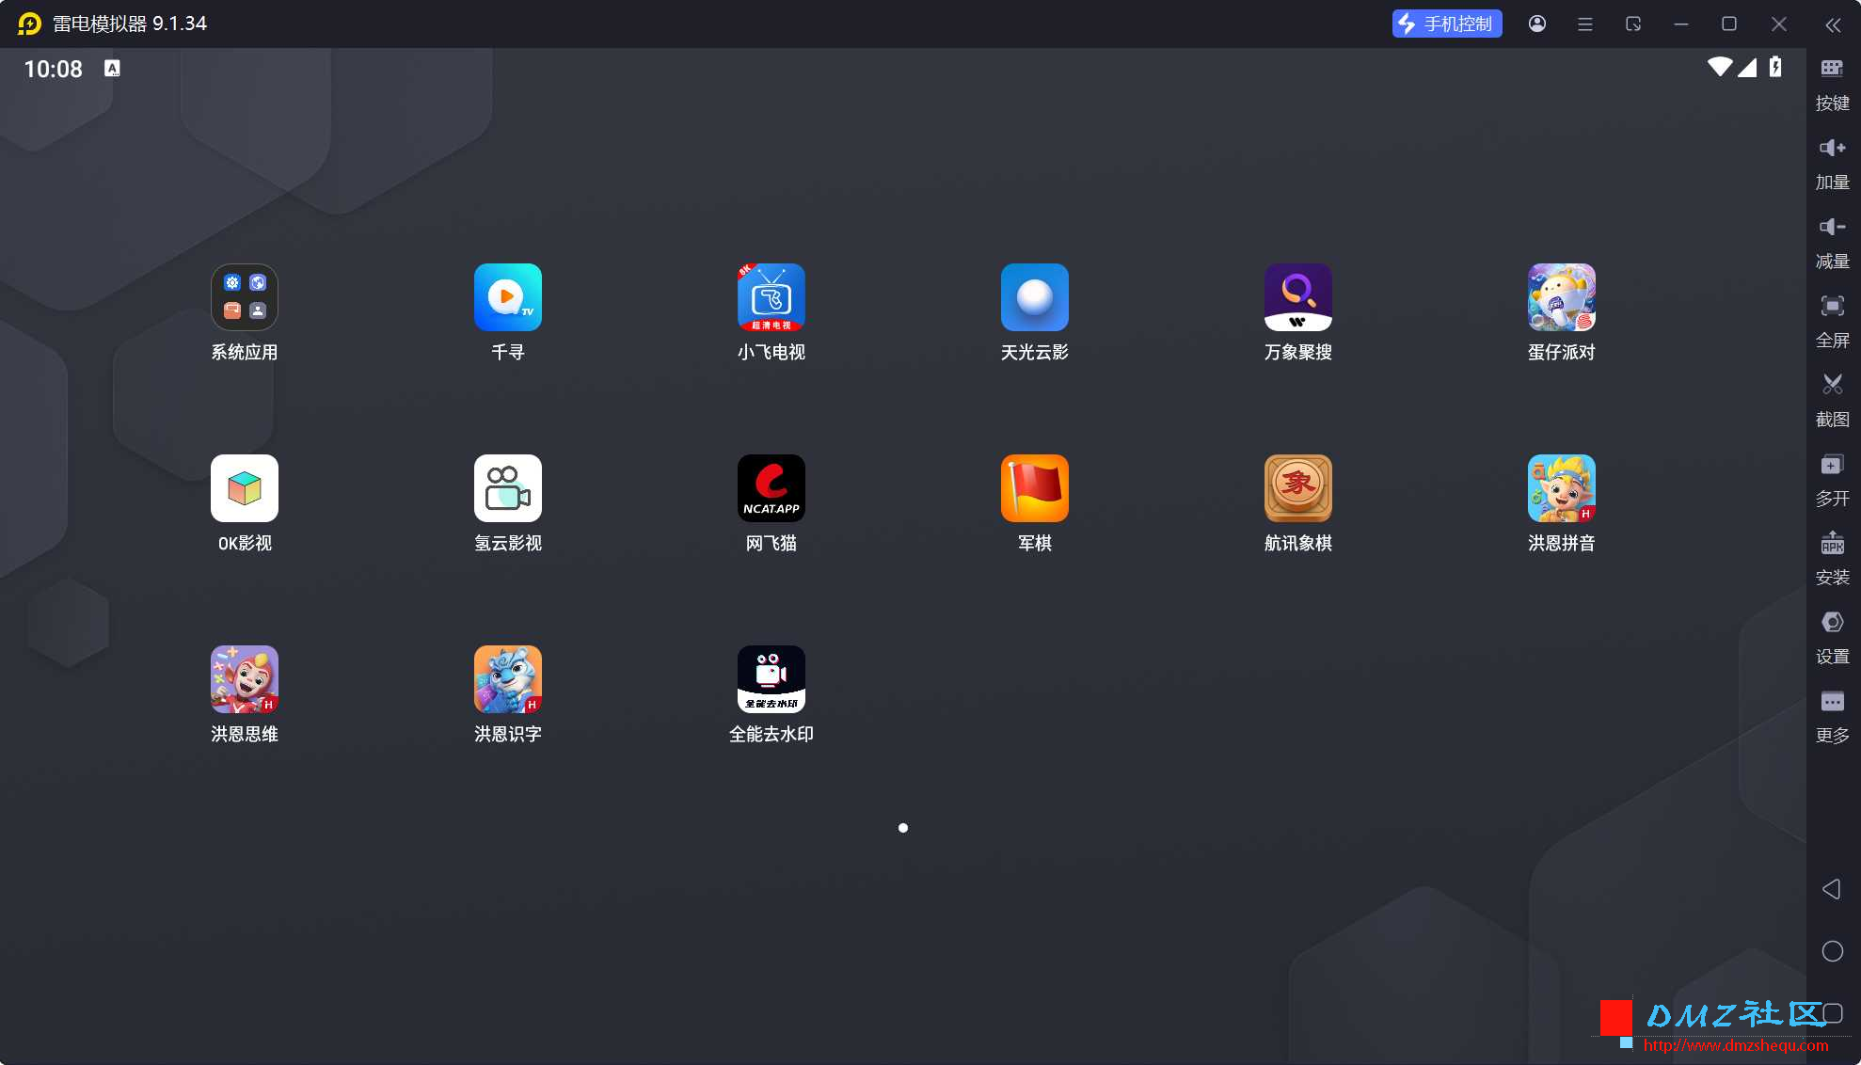Launch 万象聚搜 search app
1861x1065 pixels.
(1297, 297)
